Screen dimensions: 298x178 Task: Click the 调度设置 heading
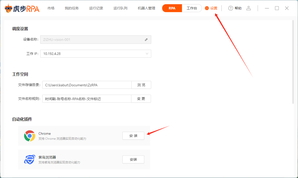[x=20, y=29]
